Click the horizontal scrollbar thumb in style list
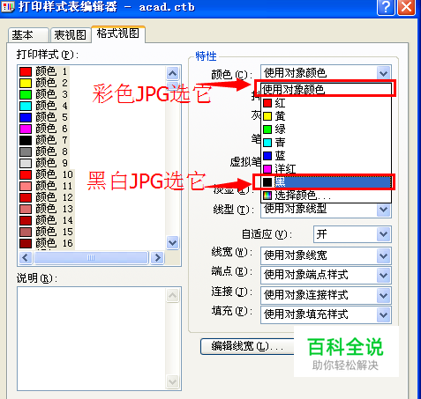 tap(91, 258)
